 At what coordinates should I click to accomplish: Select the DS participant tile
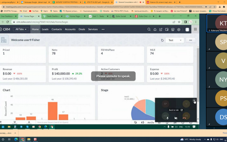pyautogui.click(x=217, y=117)
